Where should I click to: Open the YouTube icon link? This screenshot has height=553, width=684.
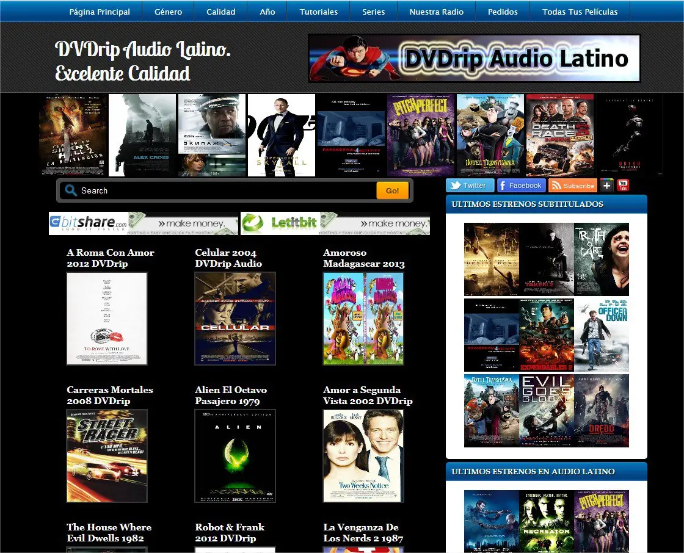pyautogui.click(x=623, y=186)
